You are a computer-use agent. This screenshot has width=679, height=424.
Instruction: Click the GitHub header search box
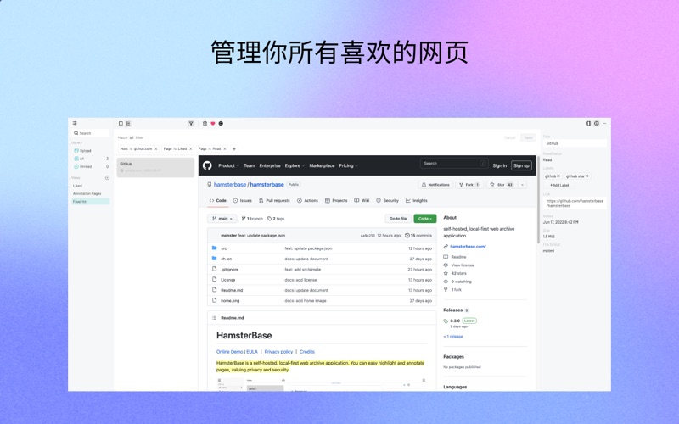(x=454, y=164)
